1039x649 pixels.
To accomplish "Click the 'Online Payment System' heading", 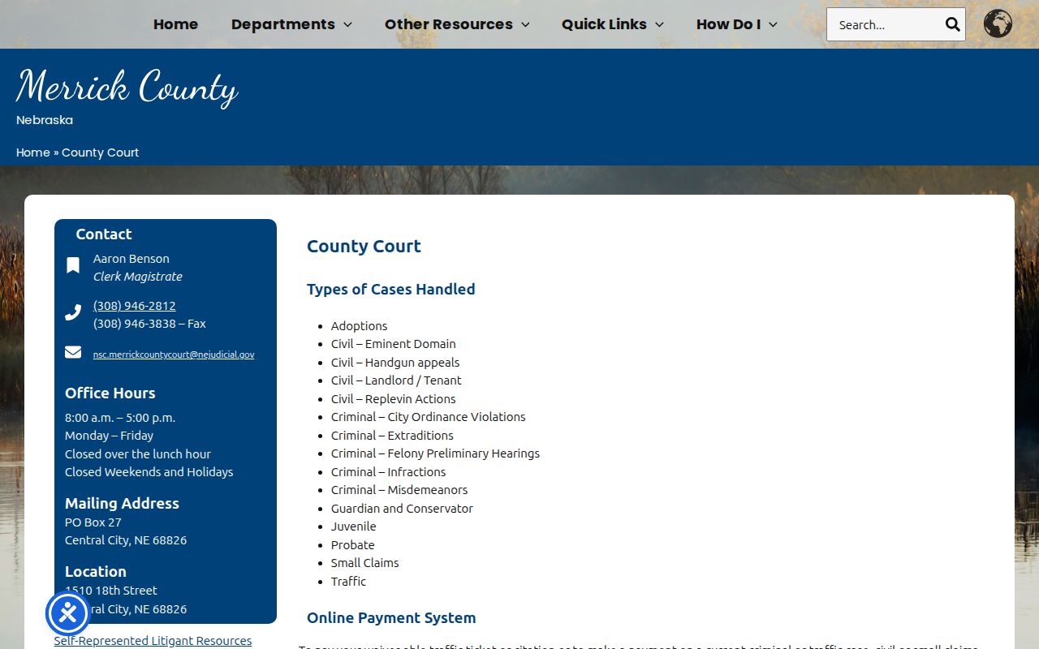I will pyautogui.click(x=391, y=618).
